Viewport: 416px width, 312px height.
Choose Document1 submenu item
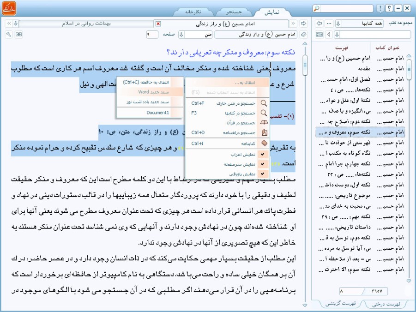150,113
